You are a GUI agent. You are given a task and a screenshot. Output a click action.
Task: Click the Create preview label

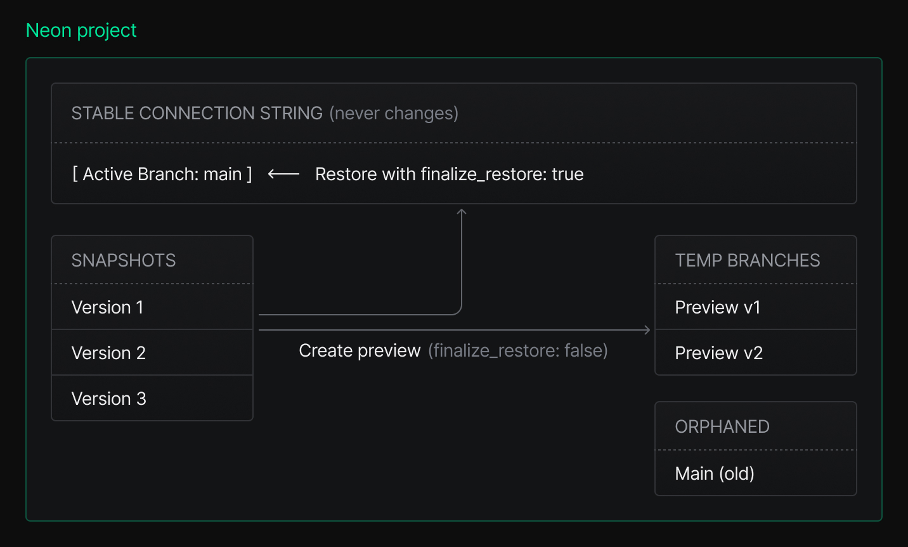pos(360,350)
